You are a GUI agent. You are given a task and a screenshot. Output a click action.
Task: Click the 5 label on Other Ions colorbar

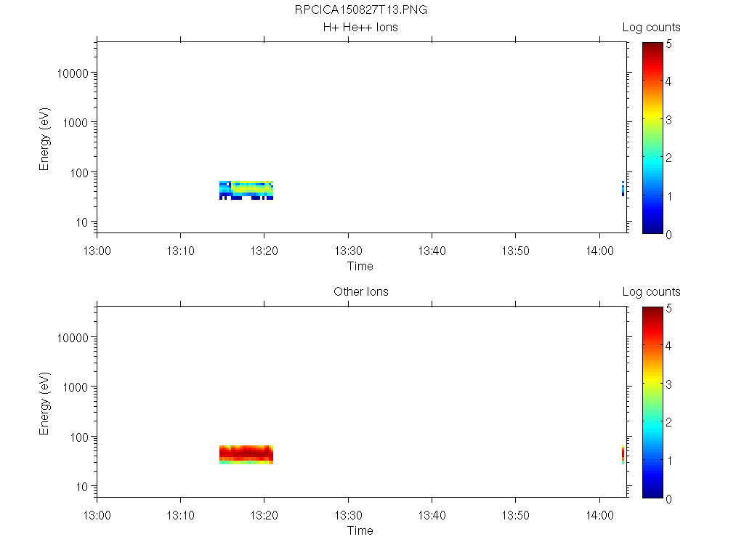click(669, 308)
